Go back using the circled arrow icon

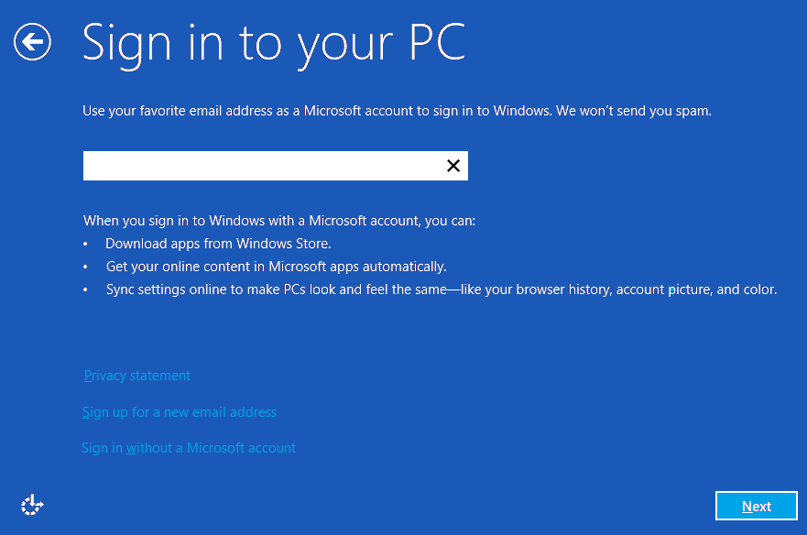tap(32, 42)
